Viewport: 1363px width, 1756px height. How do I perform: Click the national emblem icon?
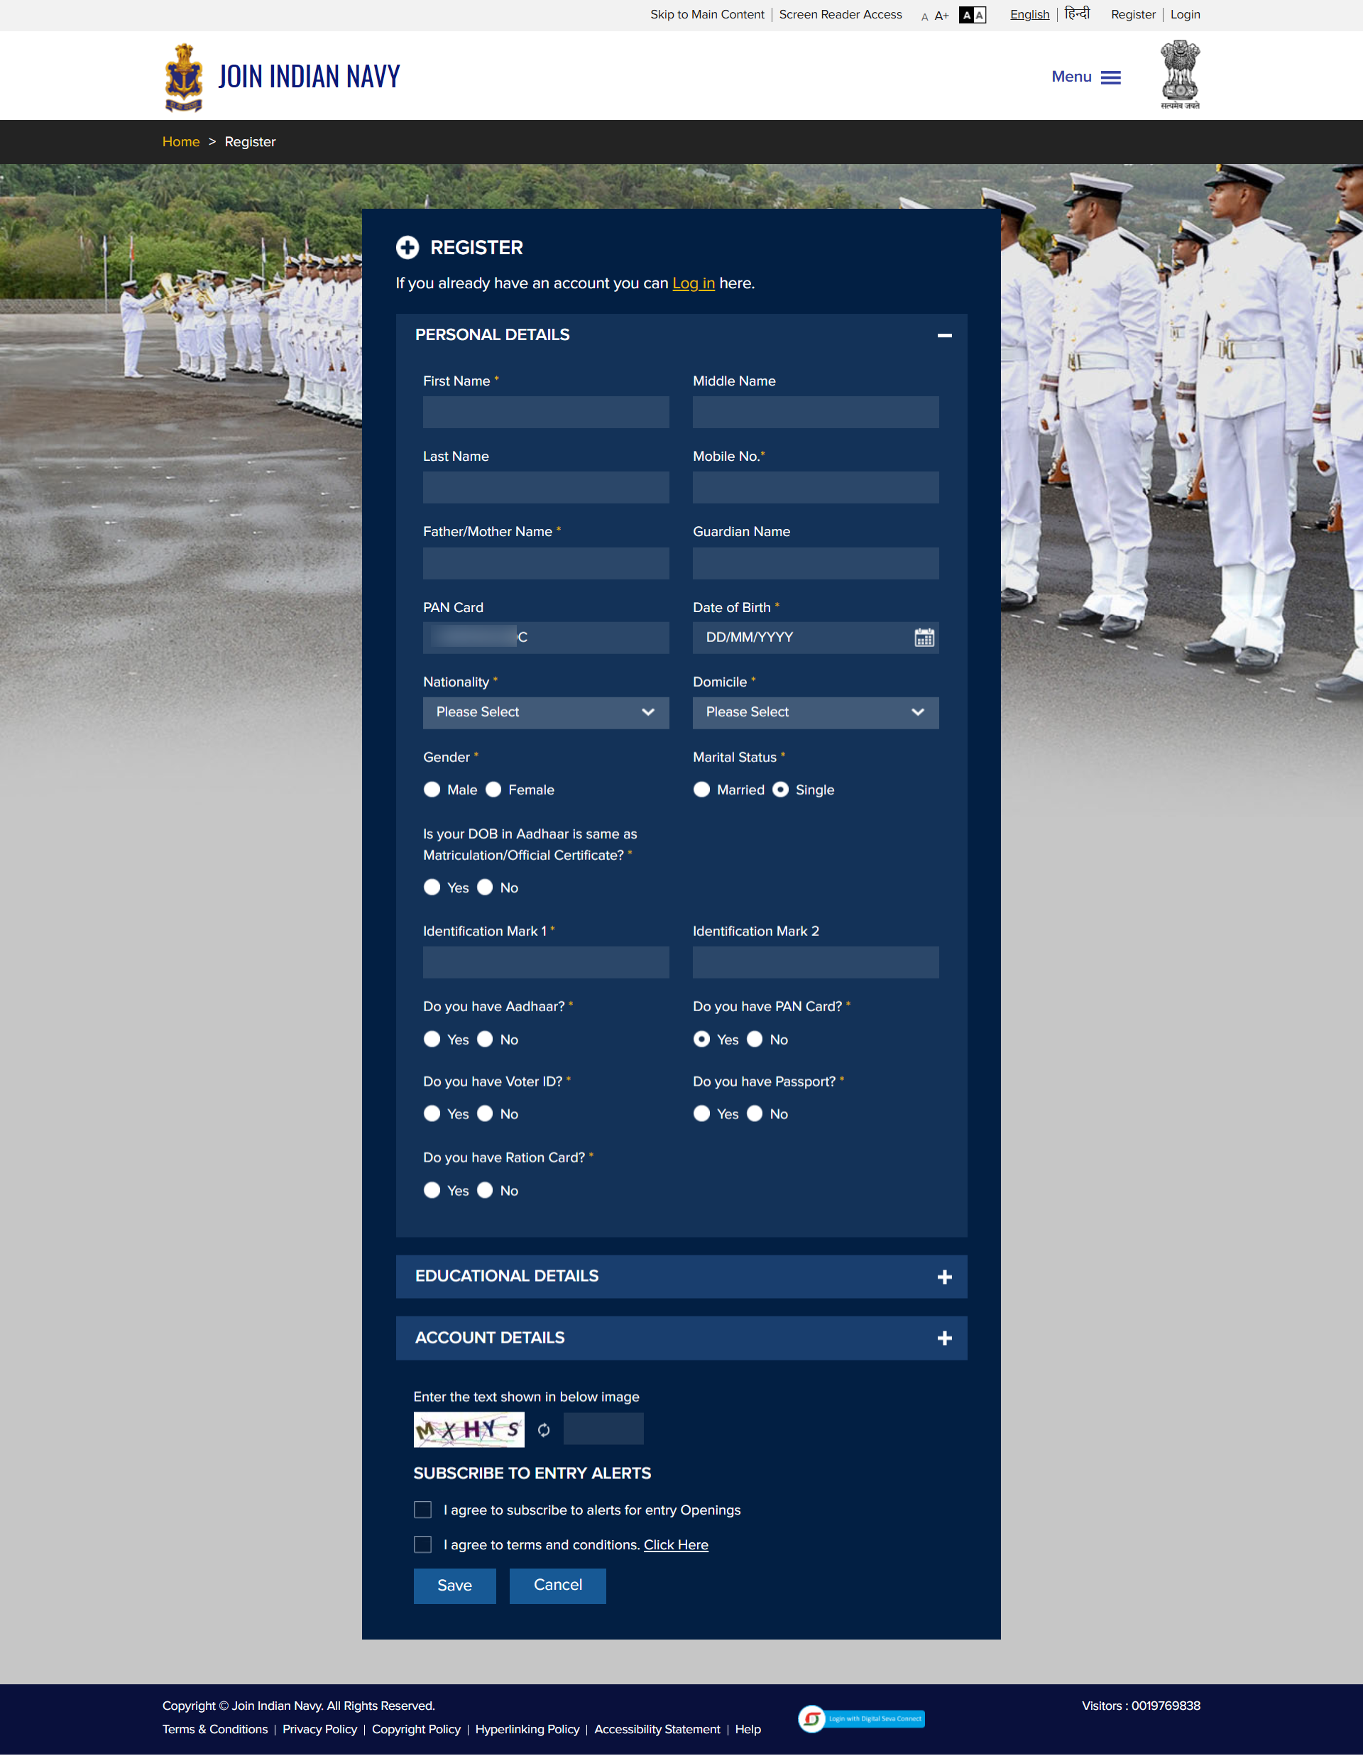coord(1179,75)
